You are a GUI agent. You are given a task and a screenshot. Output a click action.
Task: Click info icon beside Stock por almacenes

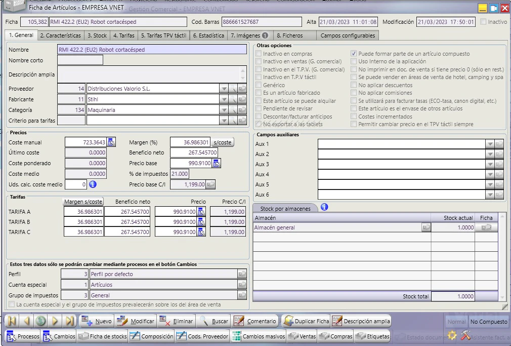[324, 207]
